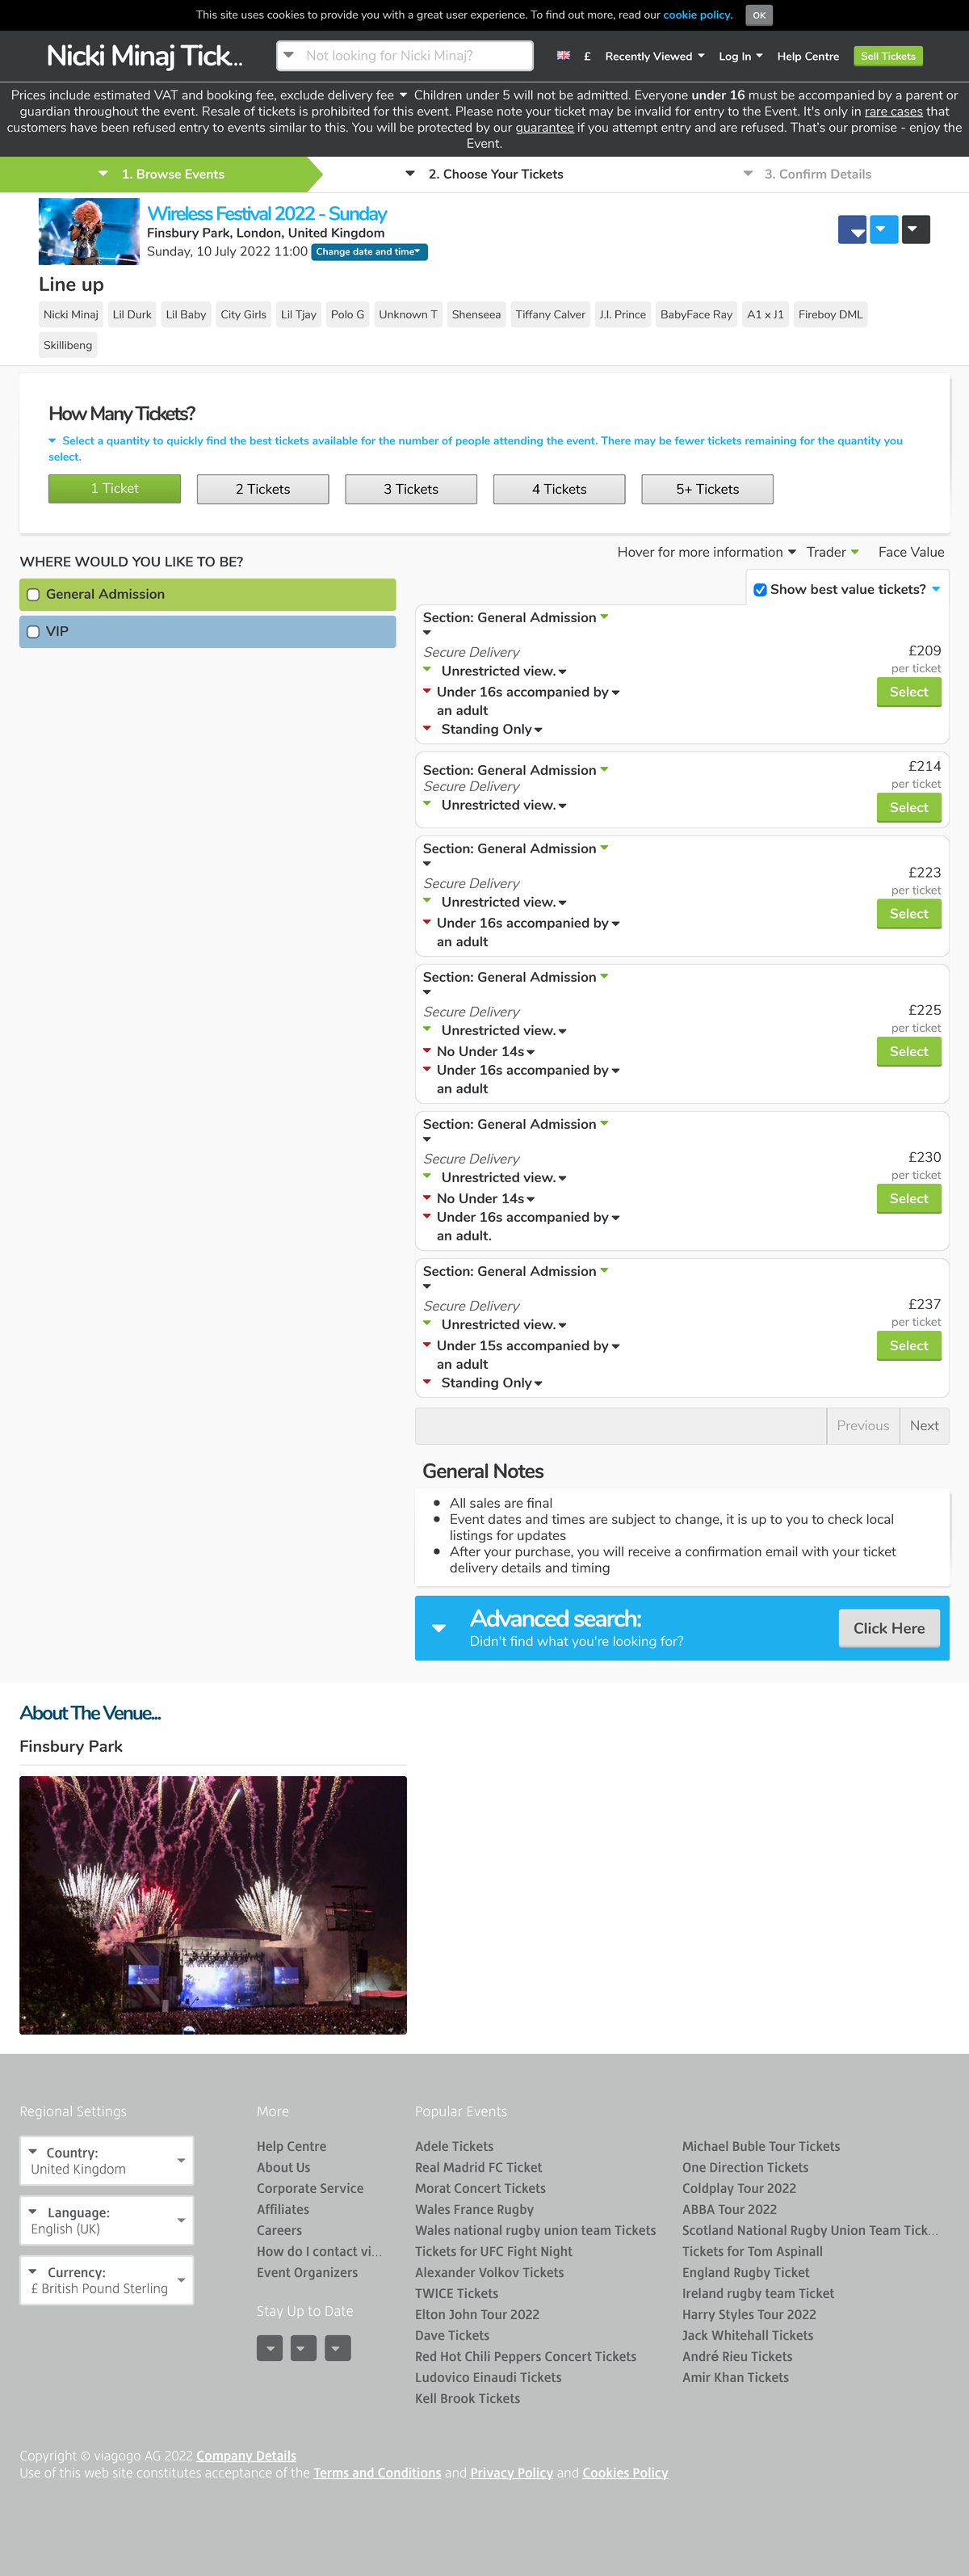This screenshot has width=969, height=2576.
Task: Click the black share icon button
Action: (x=916, y=230)
